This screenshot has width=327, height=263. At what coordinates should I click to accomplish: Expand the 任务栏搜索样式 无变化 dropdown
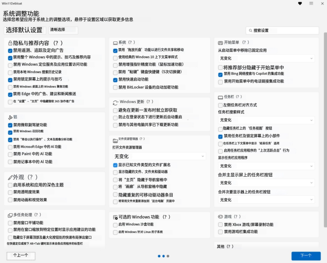266,120
